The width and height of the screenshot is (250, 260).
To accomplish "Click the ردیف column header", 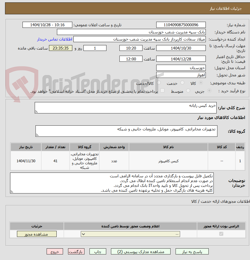I will pos(240,147).
